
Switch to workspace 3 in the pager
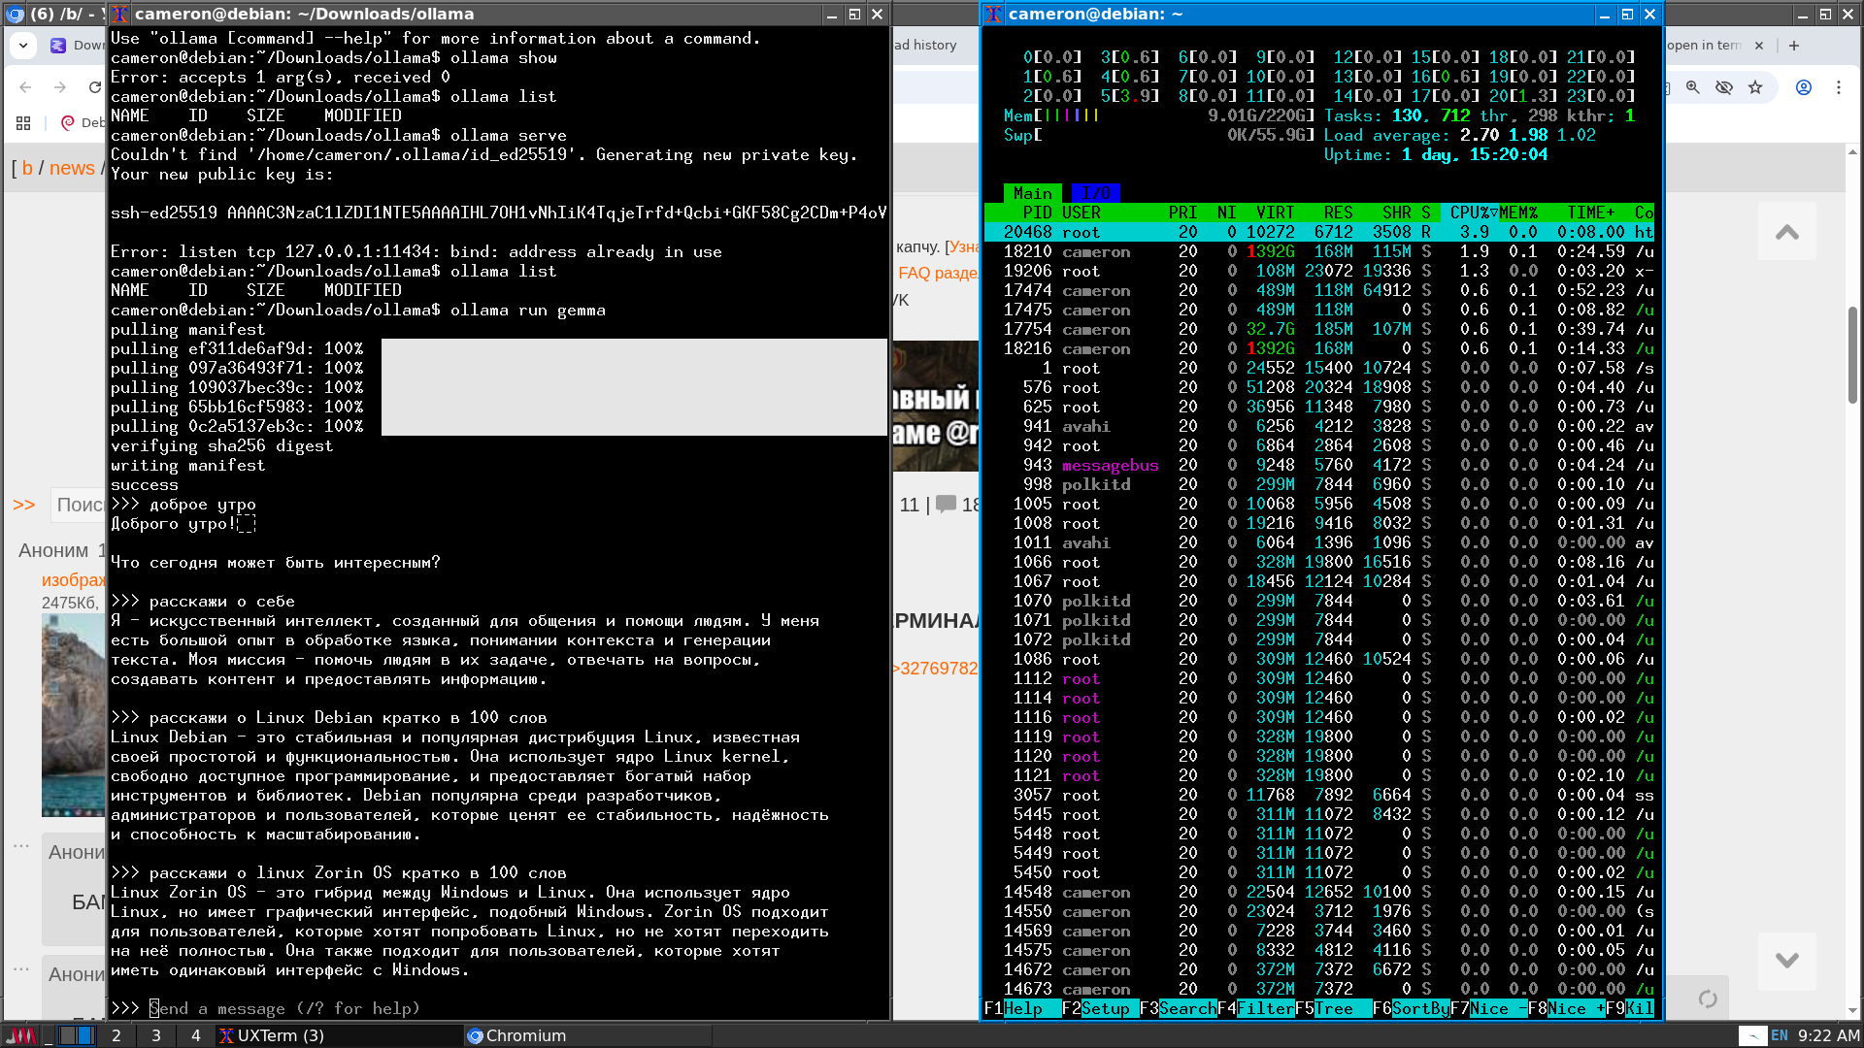tap(156, 1035)
